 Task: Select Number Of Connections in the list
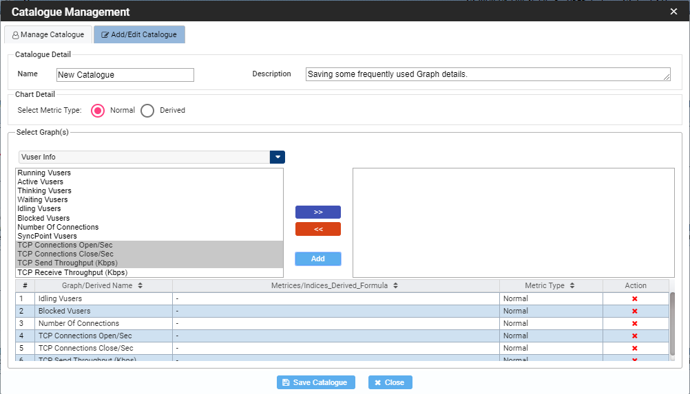pyautogui.click(x=149, y=227)
